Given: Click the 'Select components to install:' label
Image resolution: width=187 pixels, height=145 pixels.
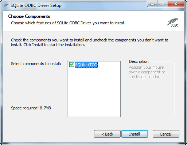Looking at the screenshot, I should tap(36, 64).
